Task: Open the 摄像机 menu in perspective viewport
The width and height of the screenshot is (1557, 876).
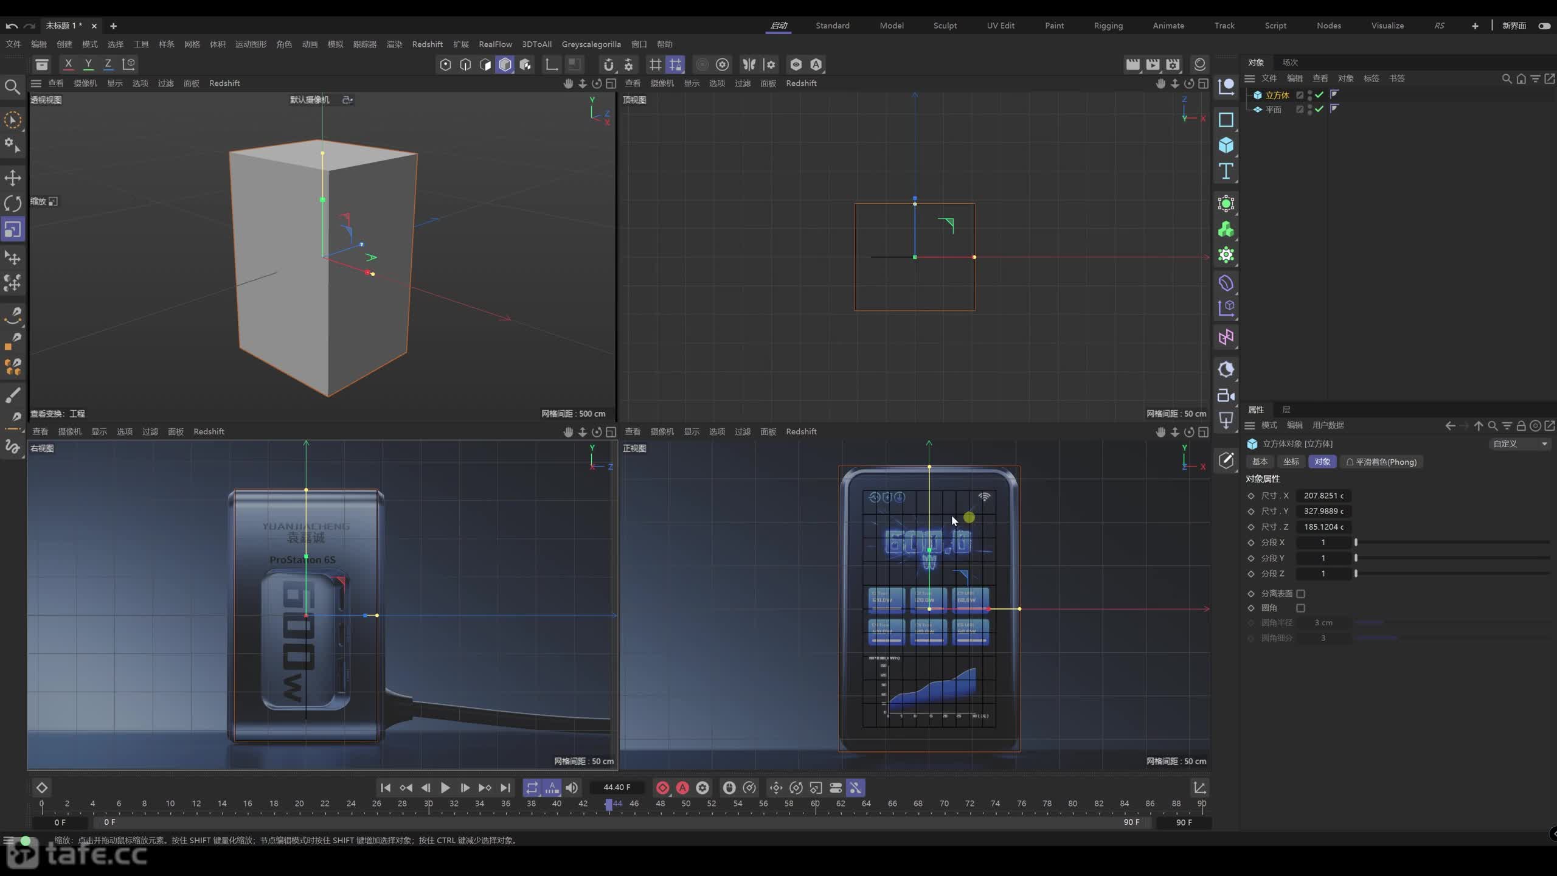Action: tap(85, 83)
